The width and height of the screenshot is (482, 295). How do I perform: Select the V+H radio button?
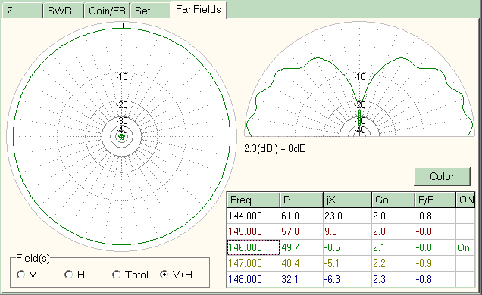pos(177,275)
